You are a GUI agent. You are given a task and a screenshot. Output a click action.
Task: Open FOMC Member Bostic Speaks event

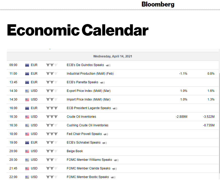[88, 177]
